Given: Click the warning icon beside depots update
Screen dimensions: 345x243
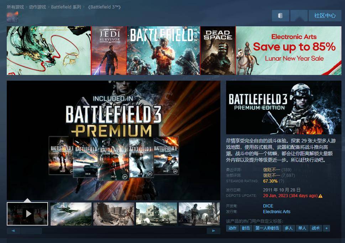Looking at the screenshot, I should [x=320, y=196].
